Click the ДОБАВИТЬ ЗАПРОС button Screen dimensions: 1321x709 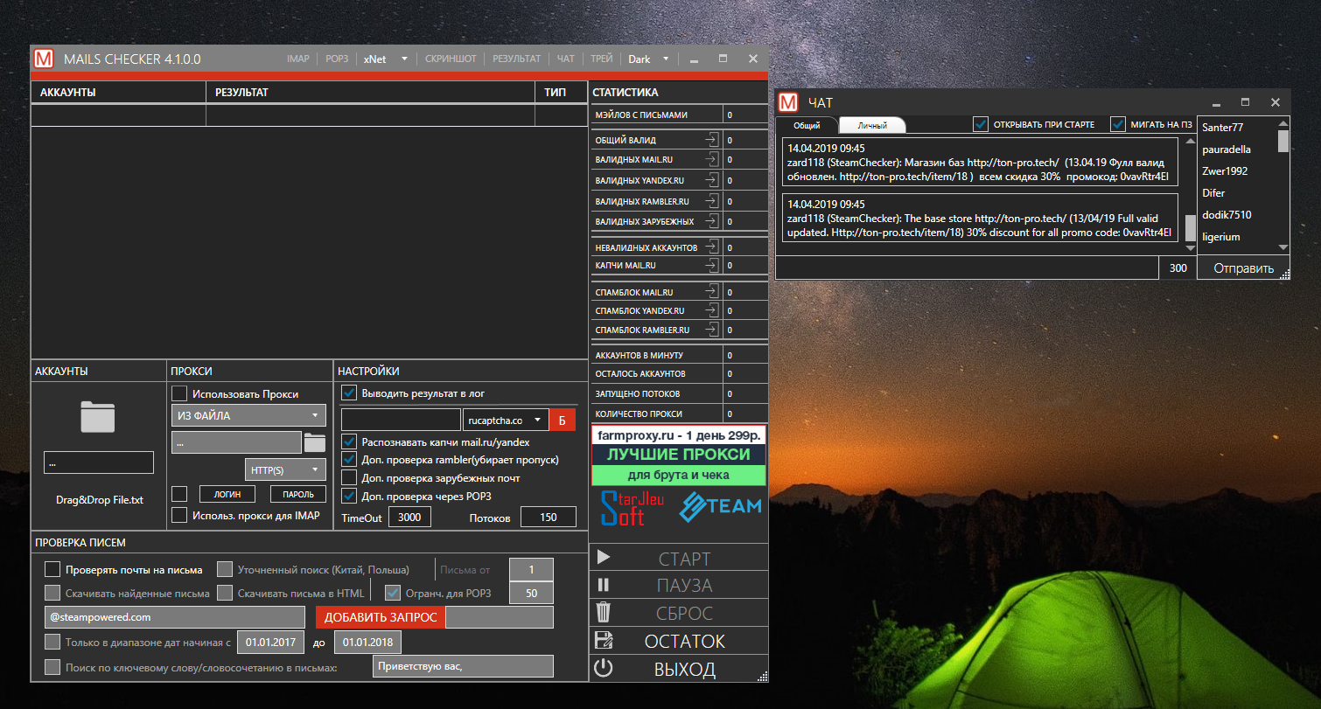point(380,616)
